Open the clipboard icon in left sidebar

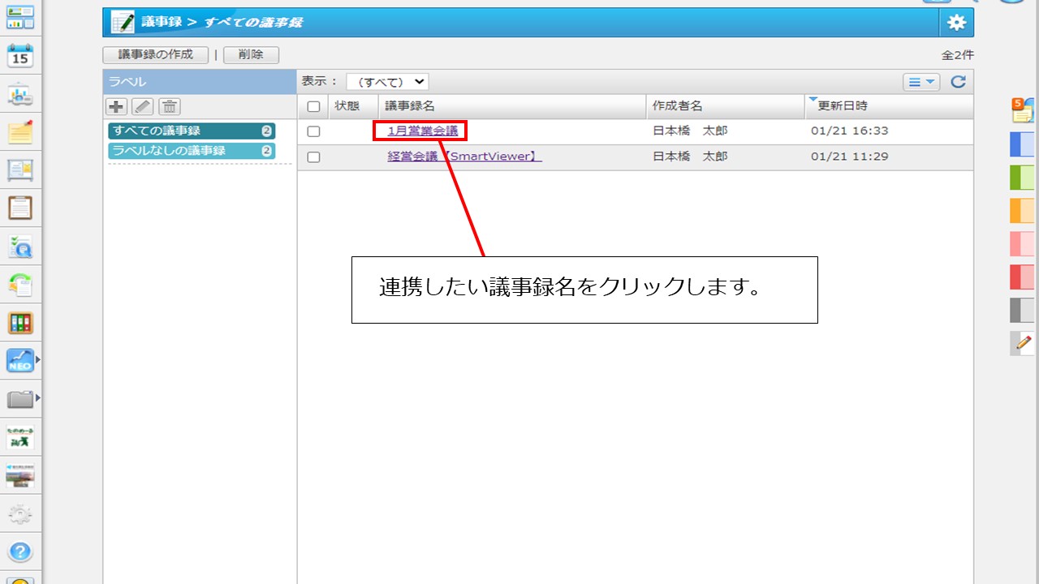tap(20, 208)
